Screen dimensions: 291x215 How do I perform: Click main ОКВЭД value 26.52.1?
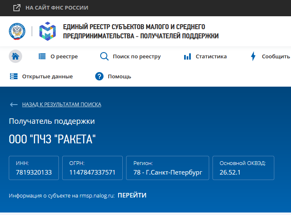click(x=230, y=172)
